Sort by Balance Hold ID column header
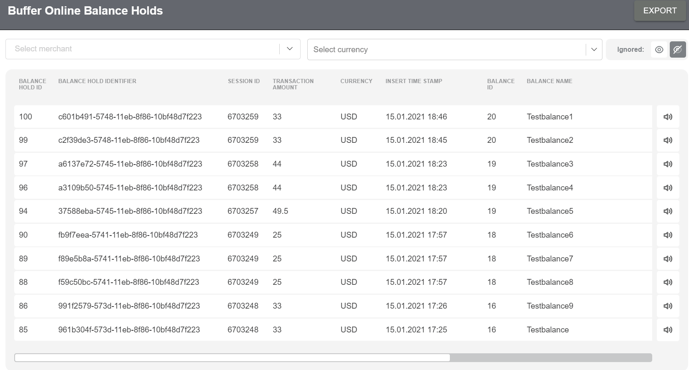Image resolution: width=689 pixels, height=370 pixels. point(32,84)
